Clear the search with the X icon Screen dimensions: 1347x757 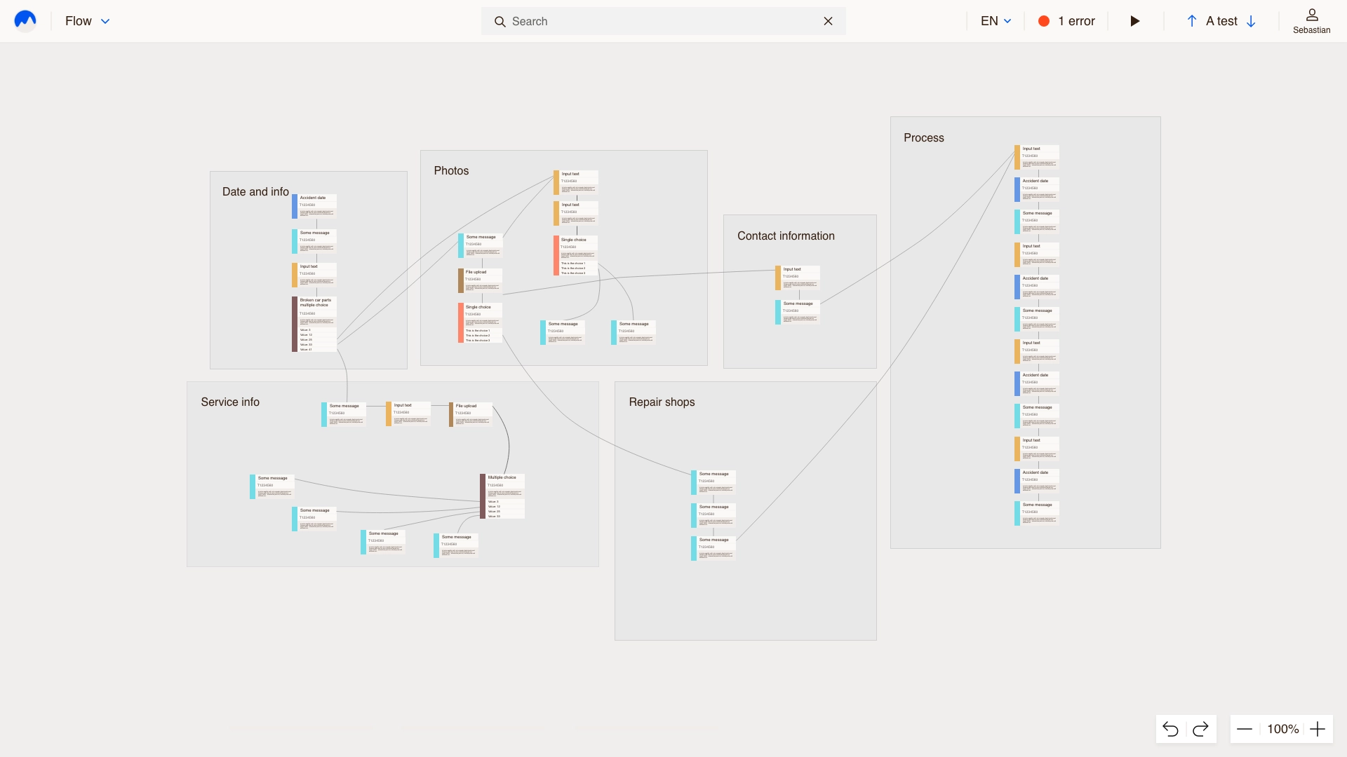tap(828, 21)
